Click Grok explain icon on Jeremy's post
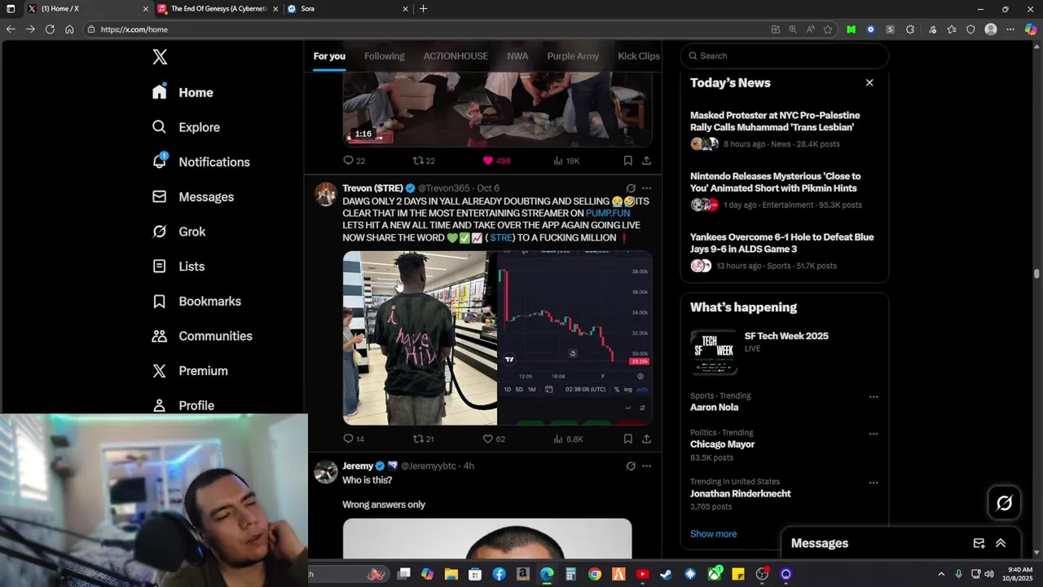Viewport: 1043px width, 587px height. pyautogui.click(x=631, y=466)
